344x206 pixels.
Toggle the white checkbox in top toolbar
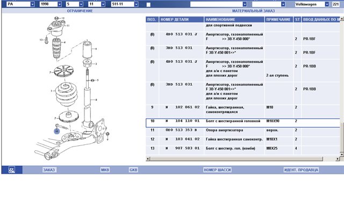(x=148, y=5)
